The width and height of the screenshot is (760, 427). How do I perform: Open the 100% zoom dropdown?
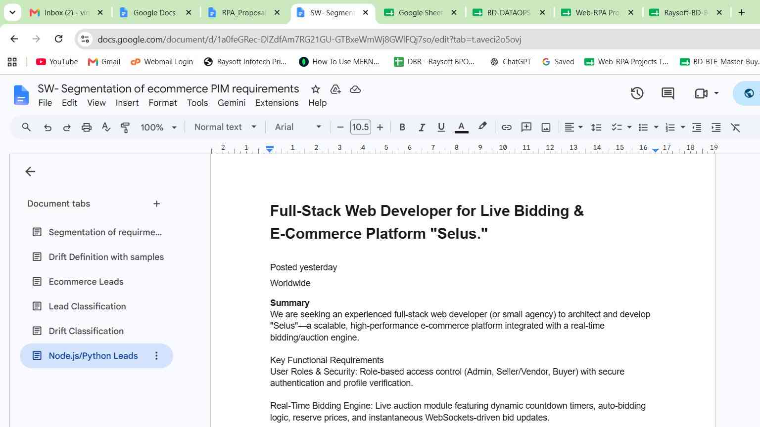[158, 128]
